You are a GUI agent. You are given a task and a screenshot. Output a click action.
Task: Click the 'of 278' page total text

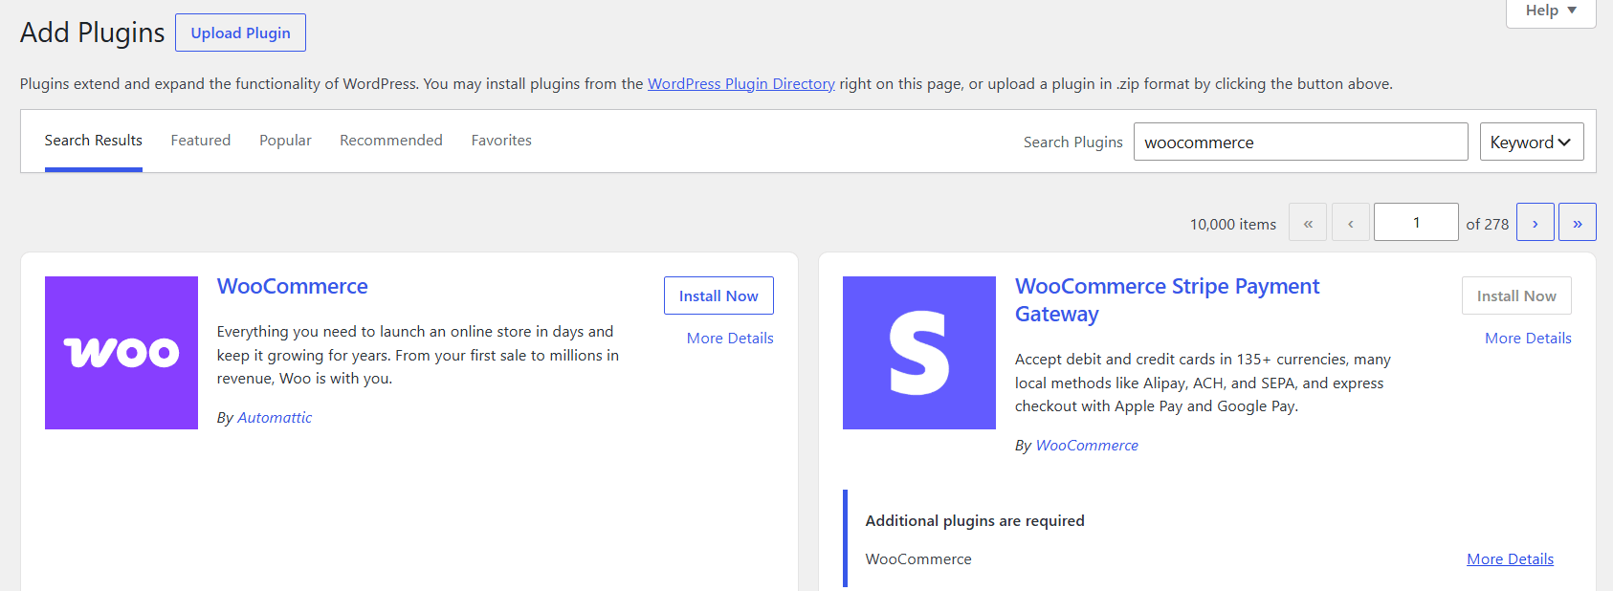pos(1488,224)
